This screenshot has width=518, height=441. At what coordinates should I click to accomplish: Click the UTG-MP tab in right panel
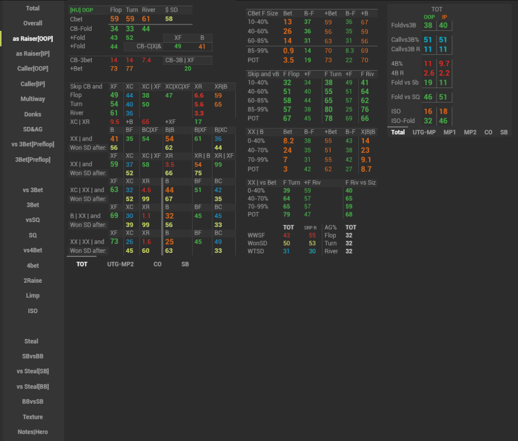click(424, 132)
